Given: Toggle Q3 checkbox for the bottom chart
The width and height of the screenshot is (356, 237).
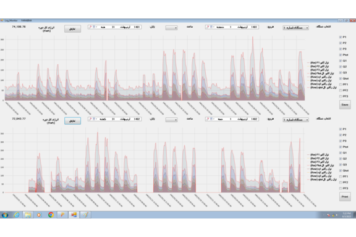Looking at the screenshot, I should [341, 165].
